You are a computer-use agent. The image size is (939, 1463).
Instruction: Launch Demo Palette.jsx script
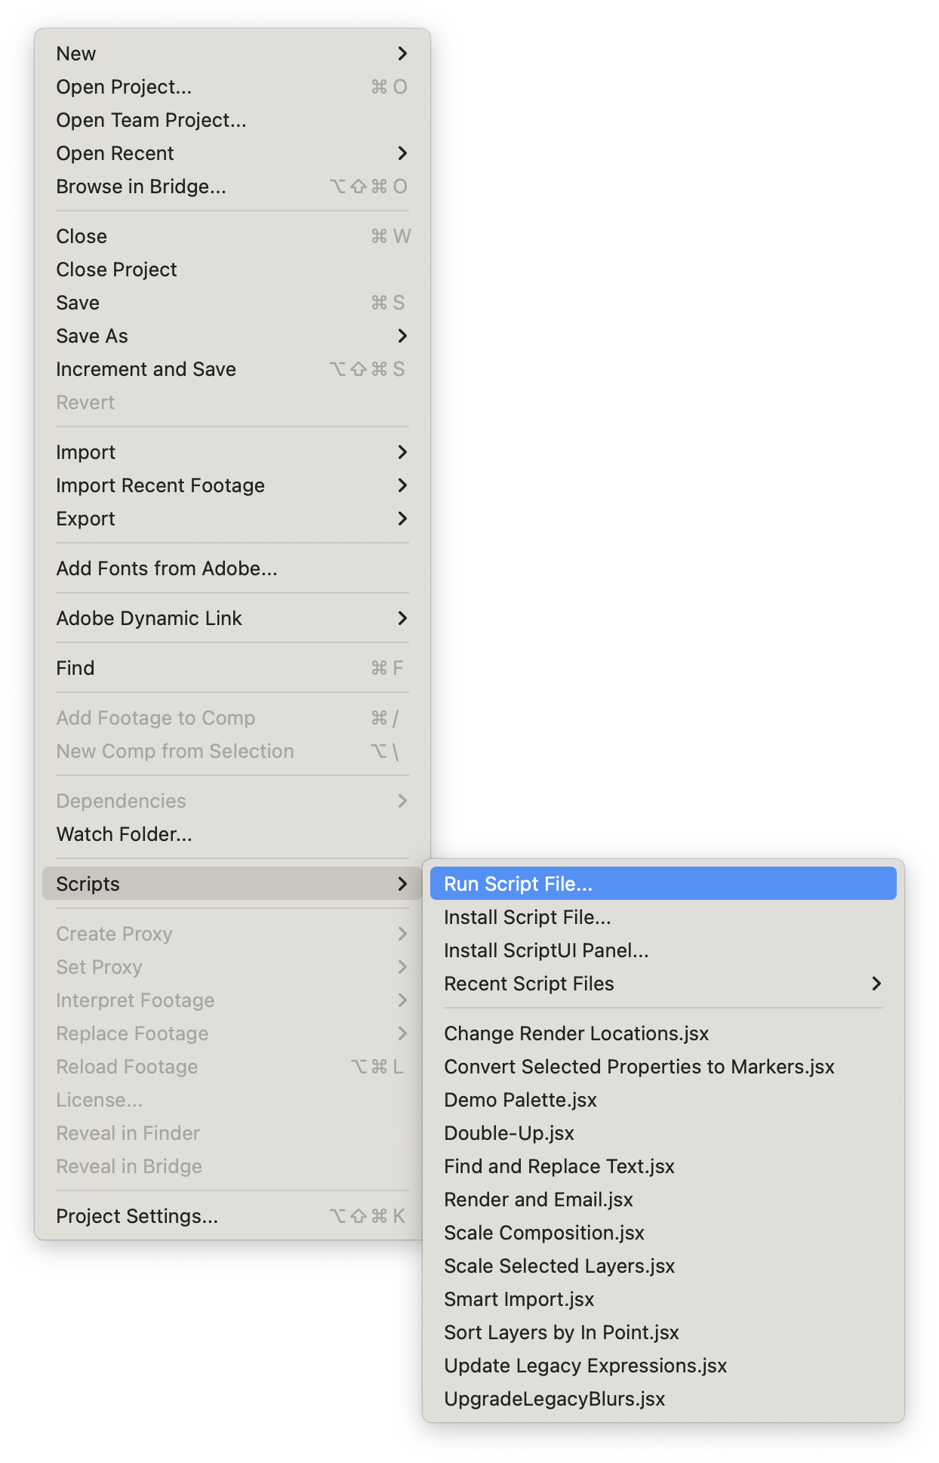(x=663, y=1100)
